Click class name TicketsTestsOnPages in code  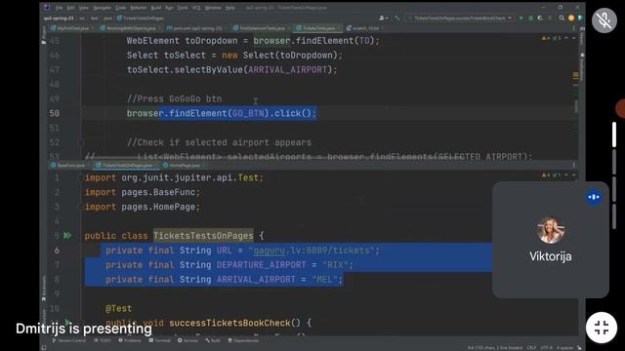(x=203, y=236)
